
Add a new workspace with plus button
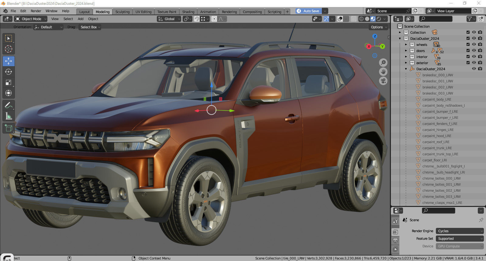(287, 12)
